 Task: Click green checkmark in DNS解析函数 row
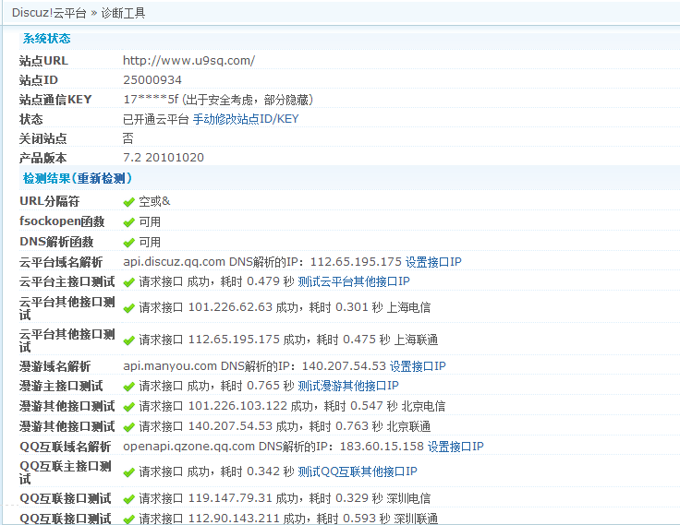click(128, 243)
